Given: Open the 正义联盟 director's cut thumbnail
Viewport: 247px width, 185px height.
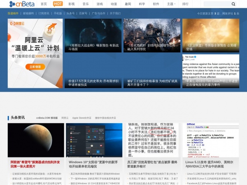Looking at the screenshot, I should pos(211,35).
